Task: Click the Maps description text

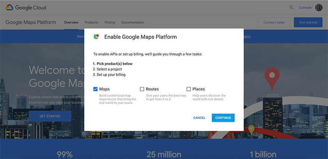Action: click(x=117, y=99)
